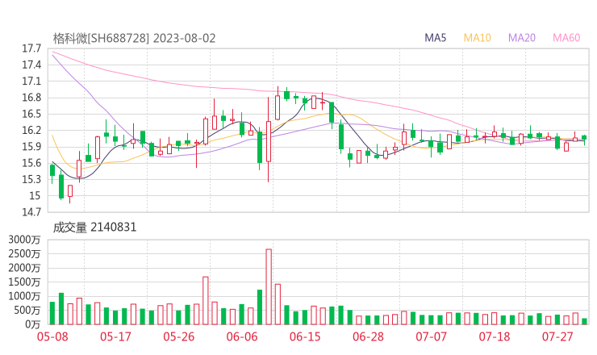This screenshot has height=355, width=597.
Task: Click the 07-07 date label
Action: tap(431, 336)
